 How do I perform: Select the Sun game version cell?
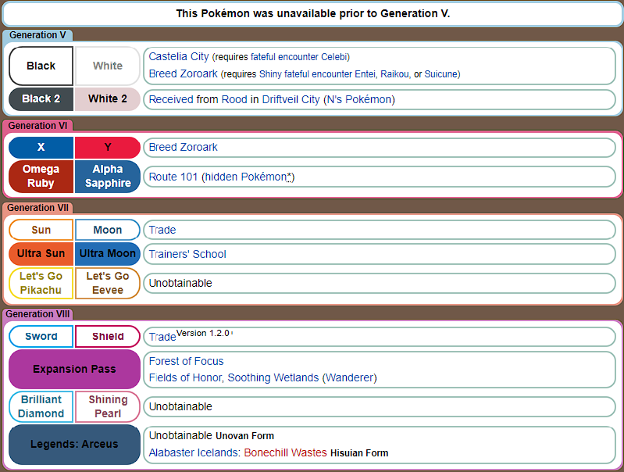pyautogui.click(x=41, y=230)
